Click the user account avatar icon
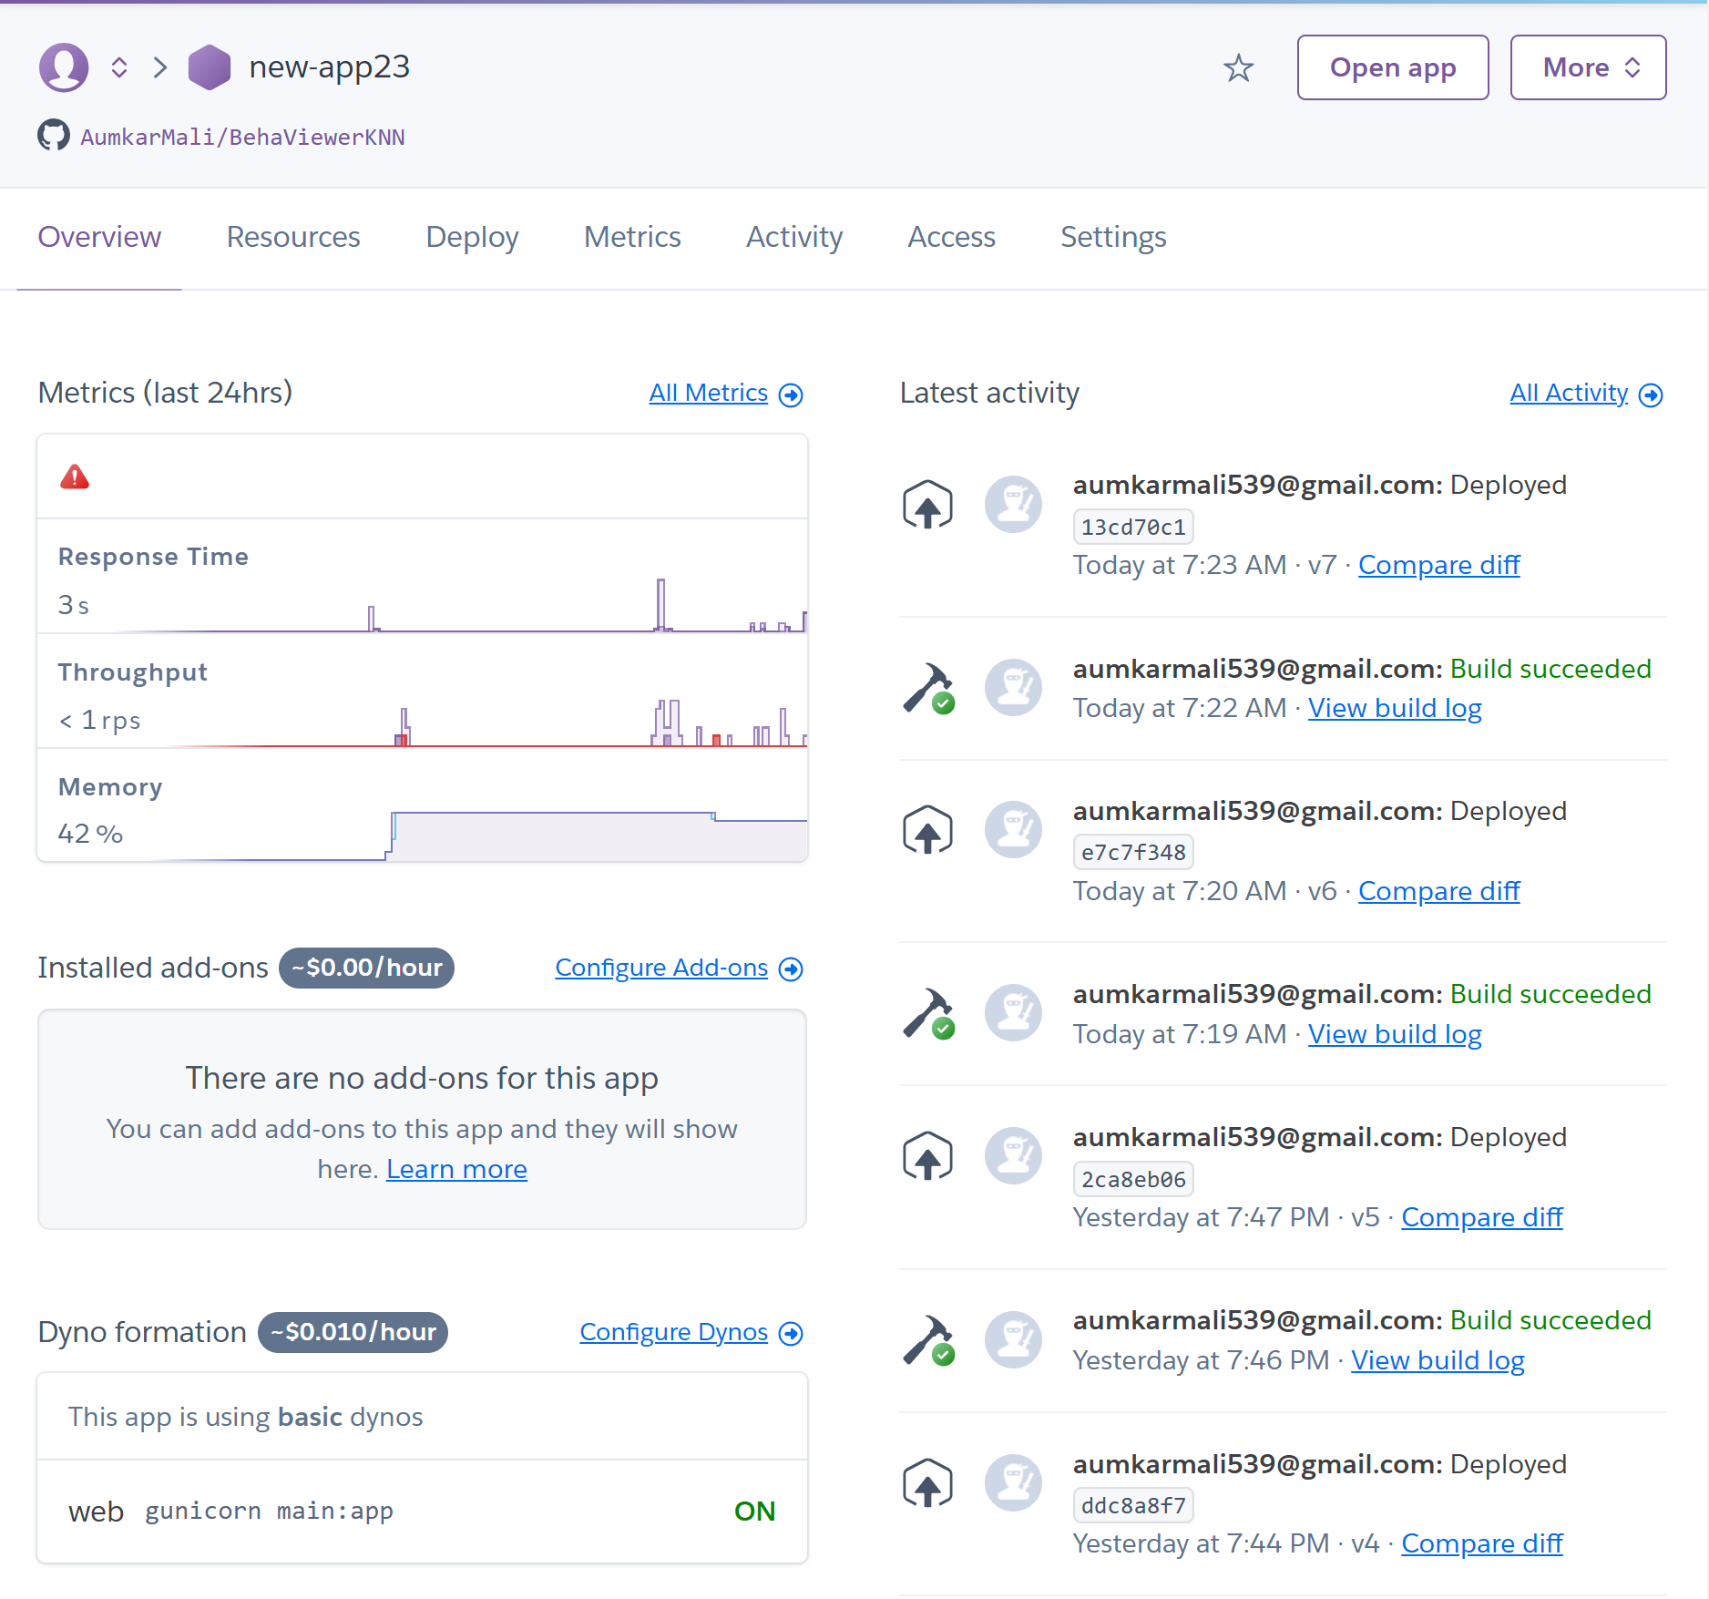This screenshot has height=1599, width=1709. (x=64, y=67)
